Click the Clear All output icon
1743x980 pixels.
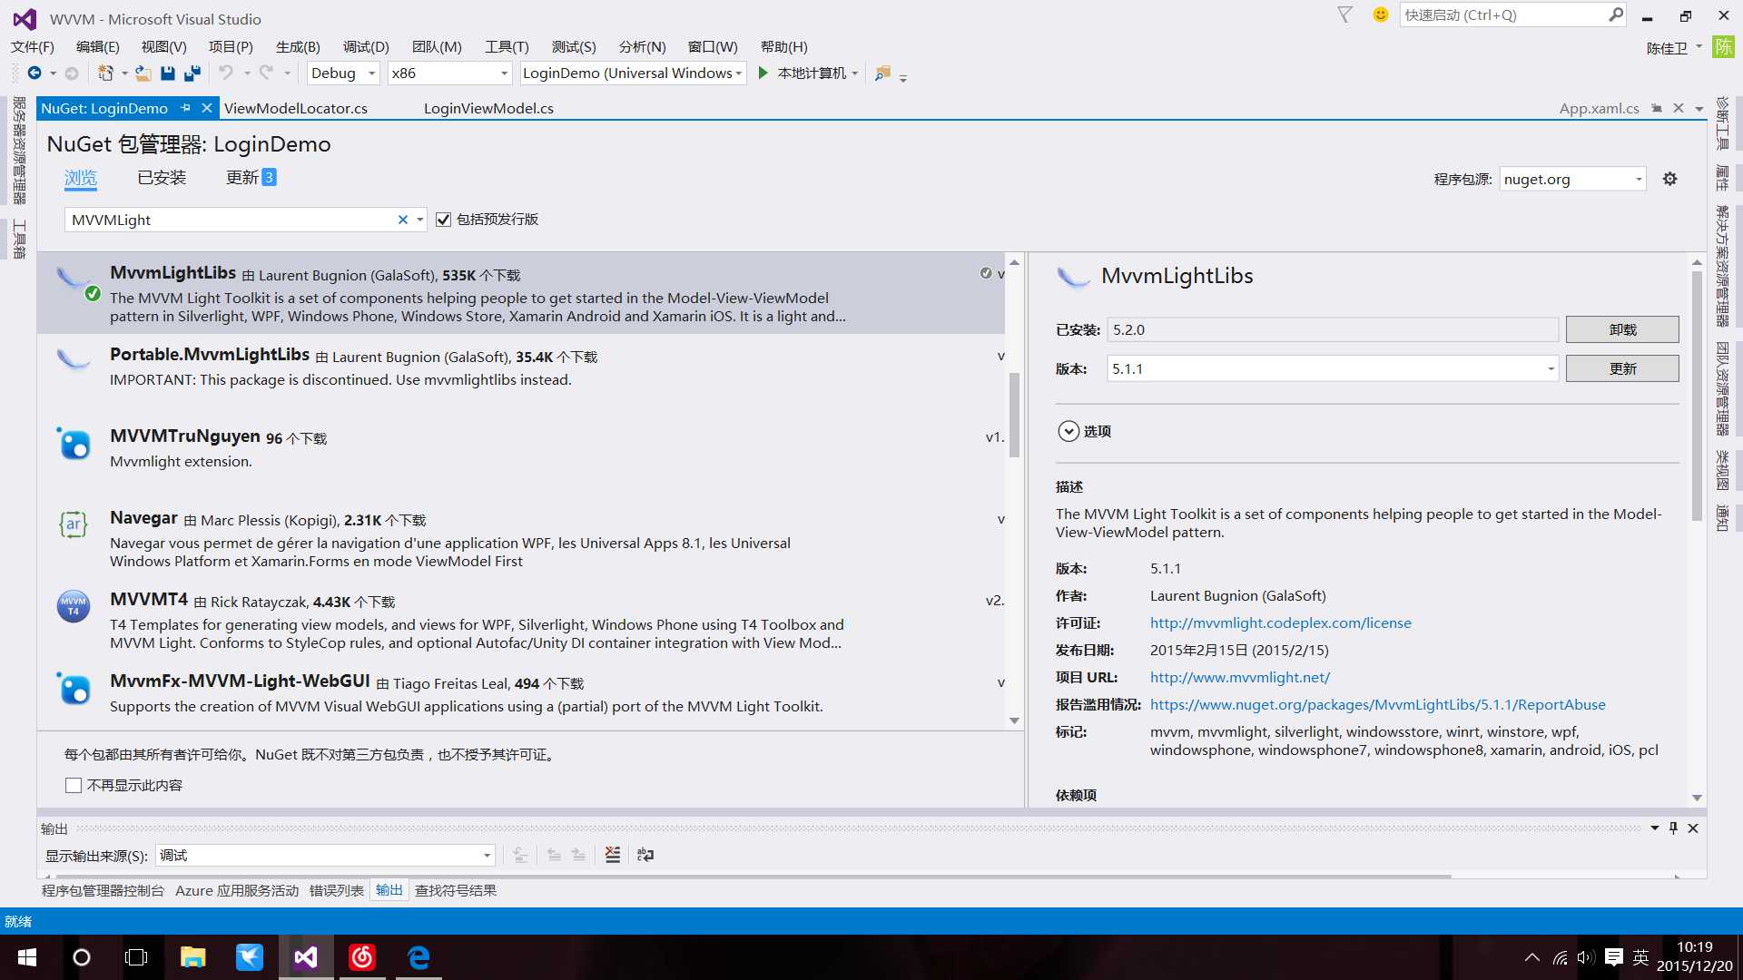(x=613, y=855)
